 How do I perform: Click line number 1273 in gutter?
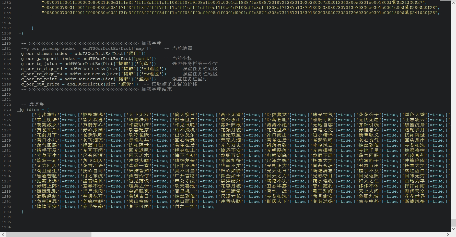pyautogui.click(x=6, y=110)
